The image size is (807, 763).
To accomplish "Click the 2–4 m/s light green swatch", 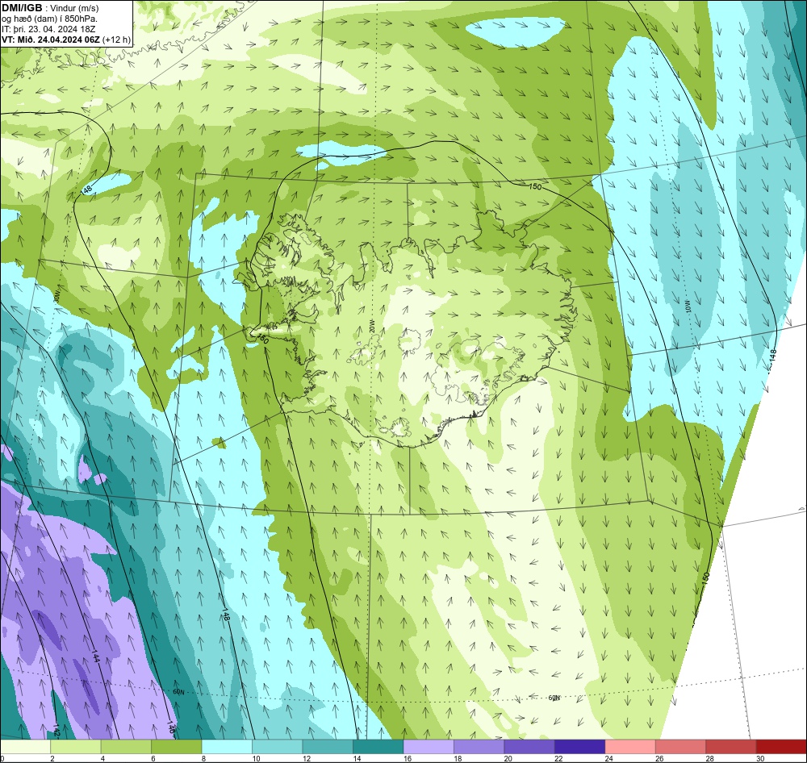I will pyautogui.click(x=76, y=747).
